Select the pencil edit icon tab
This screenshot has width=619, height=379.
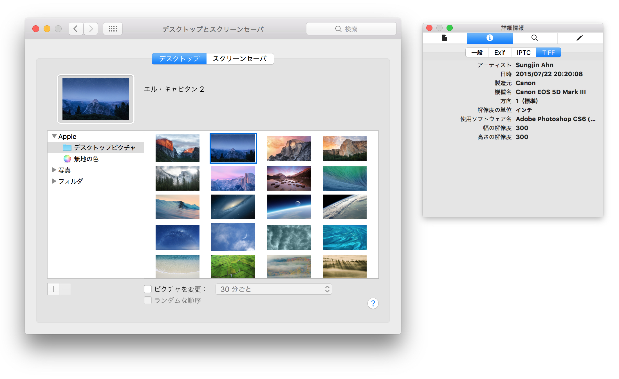coord(580,38)
